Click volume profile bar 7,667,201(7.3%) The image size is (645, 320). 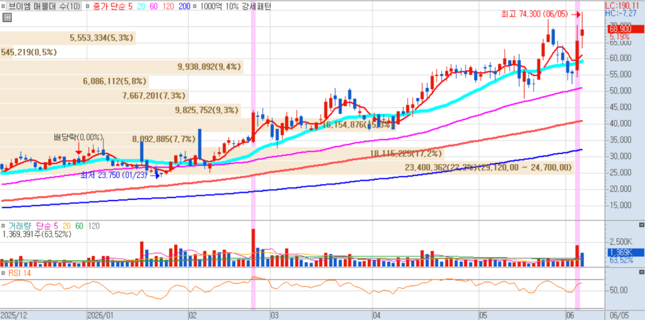click(x=94, y=96)
